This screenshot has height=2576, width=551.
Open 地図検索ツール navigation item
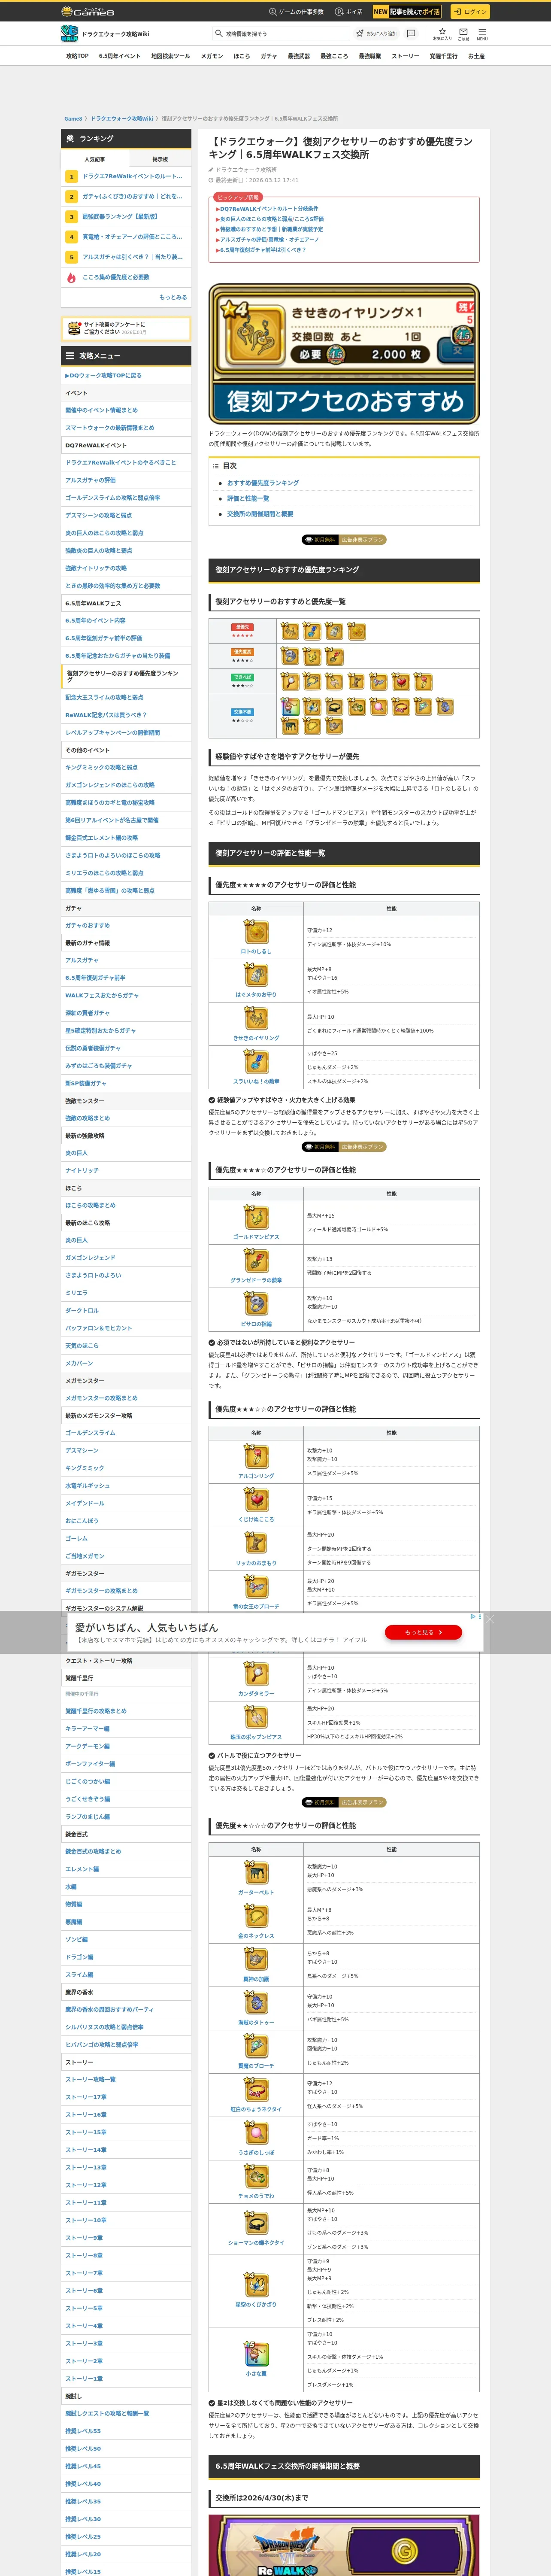point(170,56)
